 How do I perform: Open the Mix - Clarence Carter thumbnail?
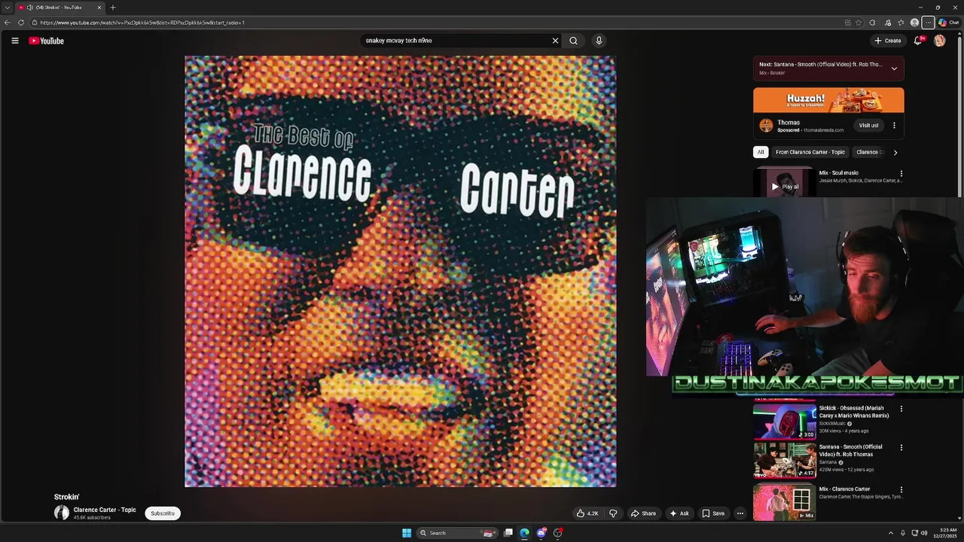click(x=785, y=501)
